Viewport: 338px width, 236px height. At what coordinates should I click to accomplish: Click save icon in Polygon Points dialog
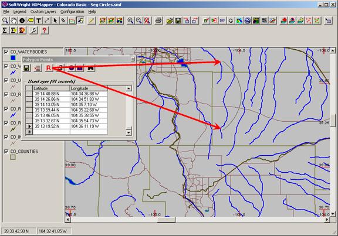pyautogui.click(x=27, y=68)
